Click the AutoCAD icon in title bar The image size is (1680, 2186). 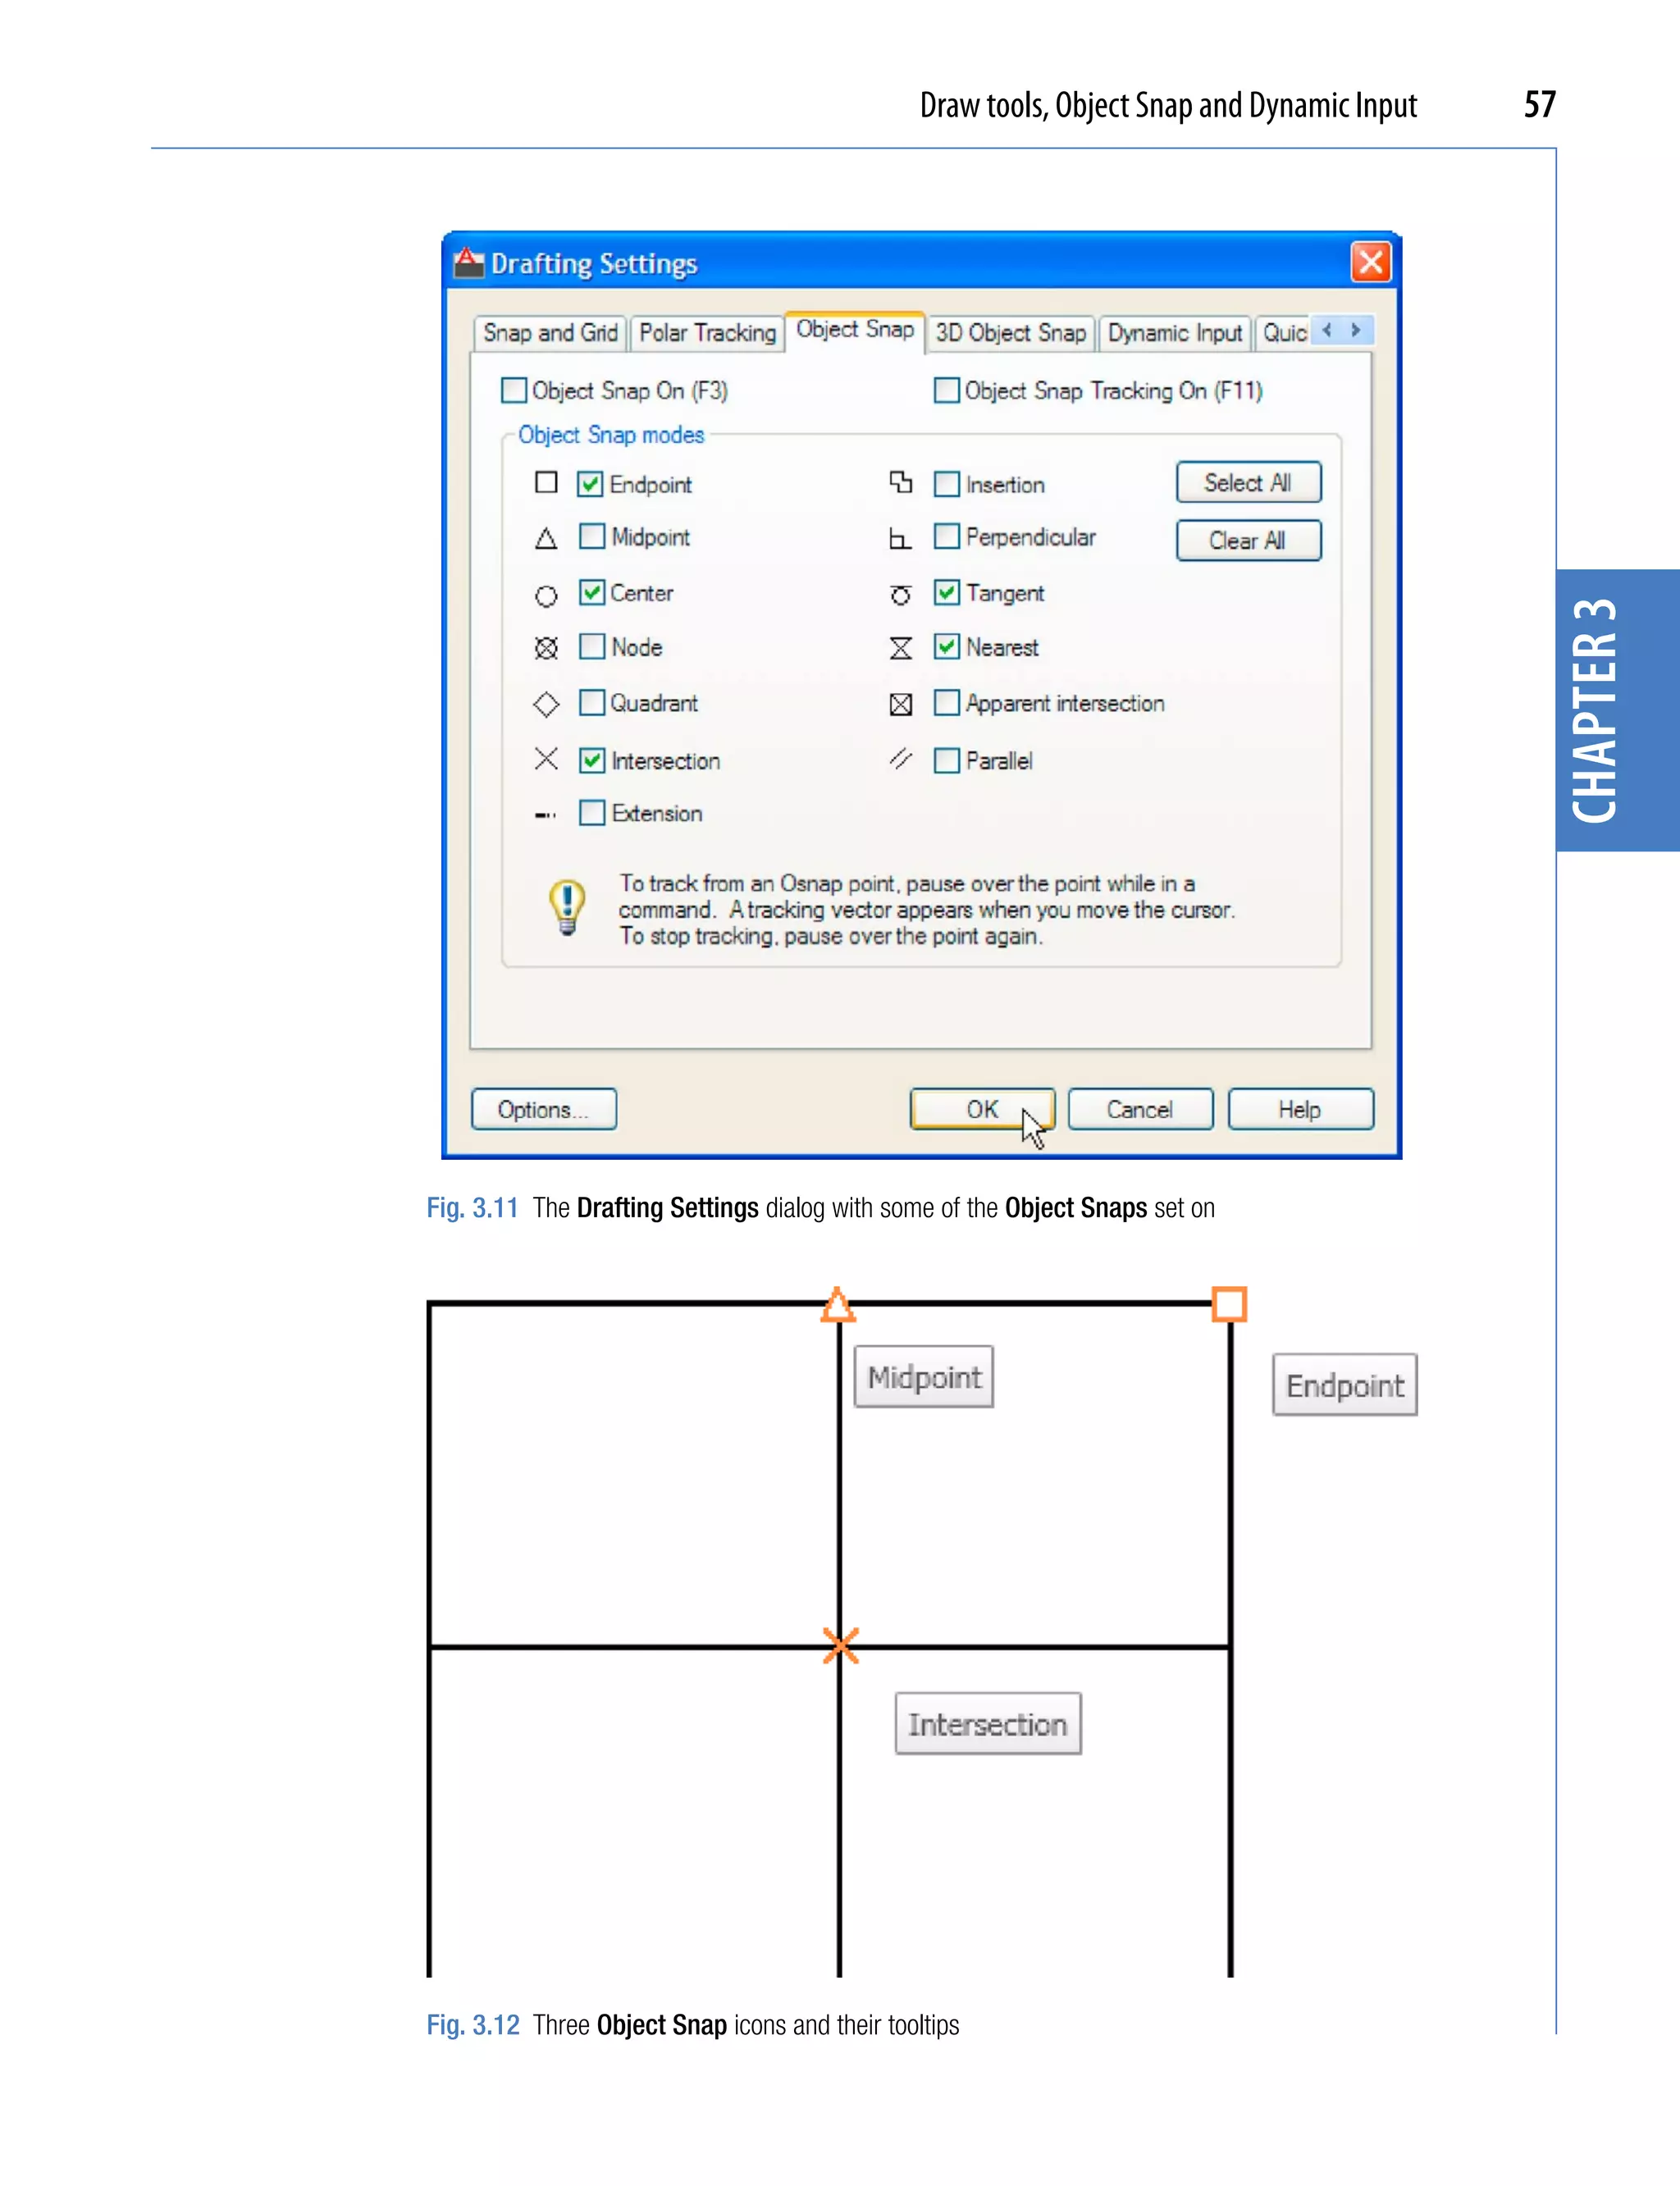pos(468,262)
